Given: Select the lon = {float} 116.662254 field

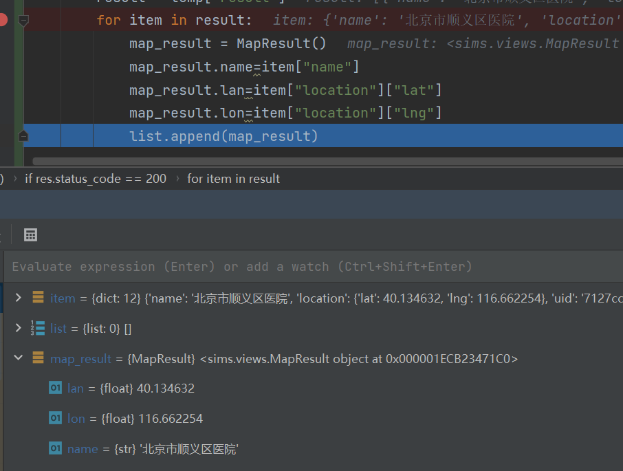Looking at the screenshot, I should pyautogui.click(x=313, y=419).
